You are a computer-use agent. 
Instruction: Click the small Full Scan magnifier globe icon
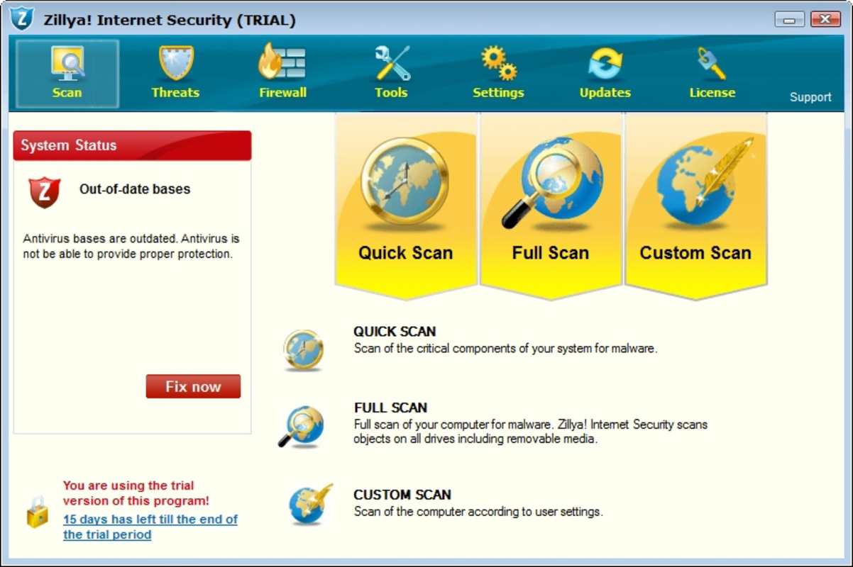tap(302, 426)
